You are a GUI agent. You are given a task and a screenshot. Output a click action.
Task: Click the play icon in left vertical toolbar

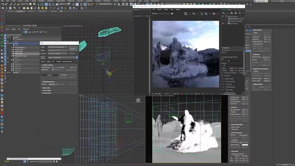click(2, 50)
